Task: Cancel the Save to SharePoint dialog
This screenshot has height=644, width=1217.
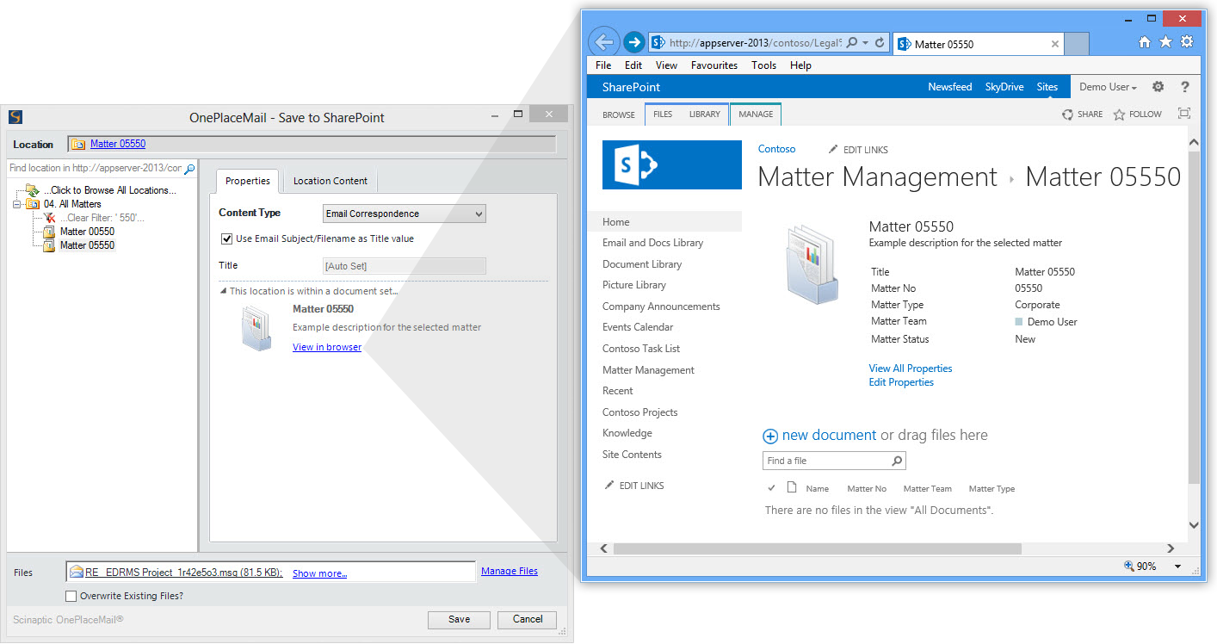Action: (x=528, y=619)
